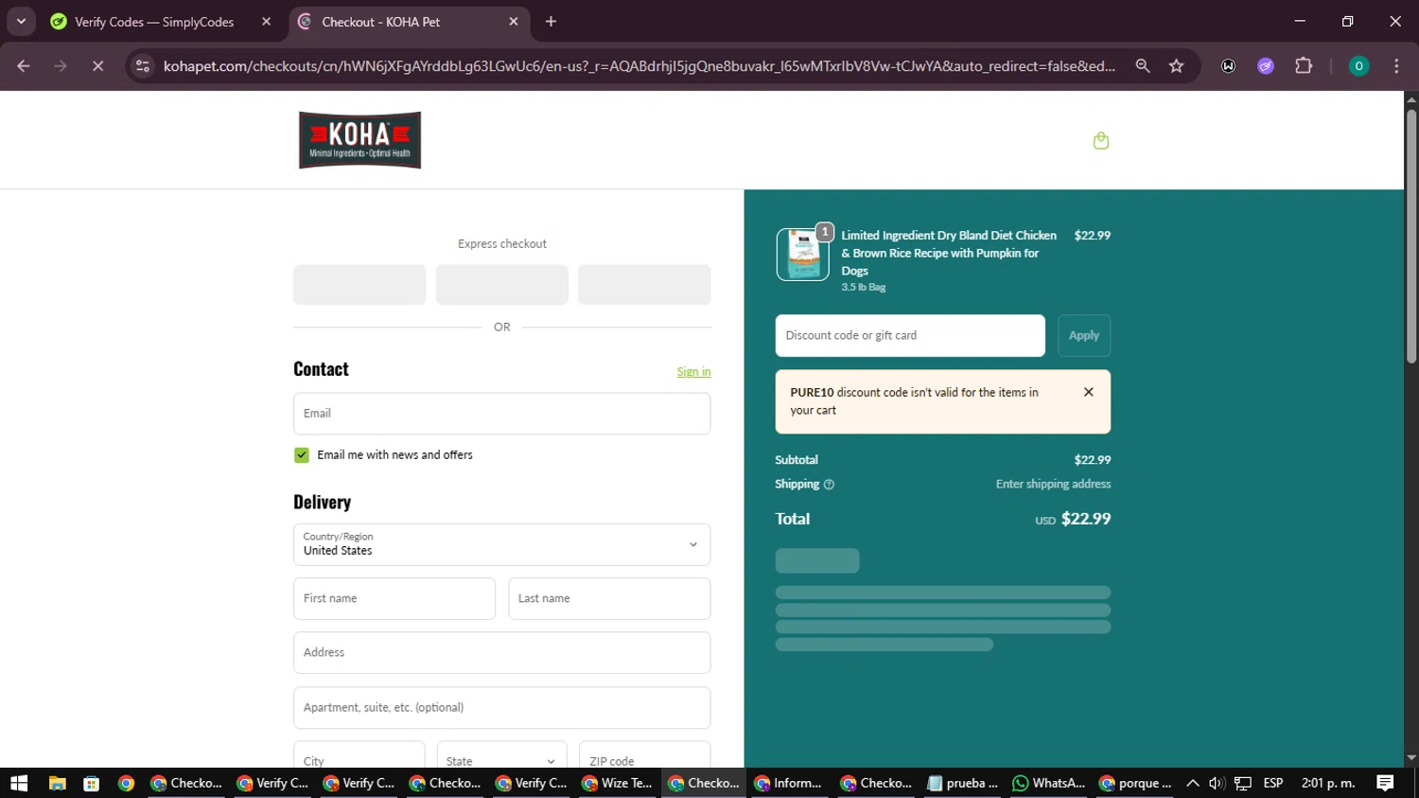The height and width of the screenshot is (798, 1419).
Task: Switch to the Inform... taskbar window
Action: point(789,783)
